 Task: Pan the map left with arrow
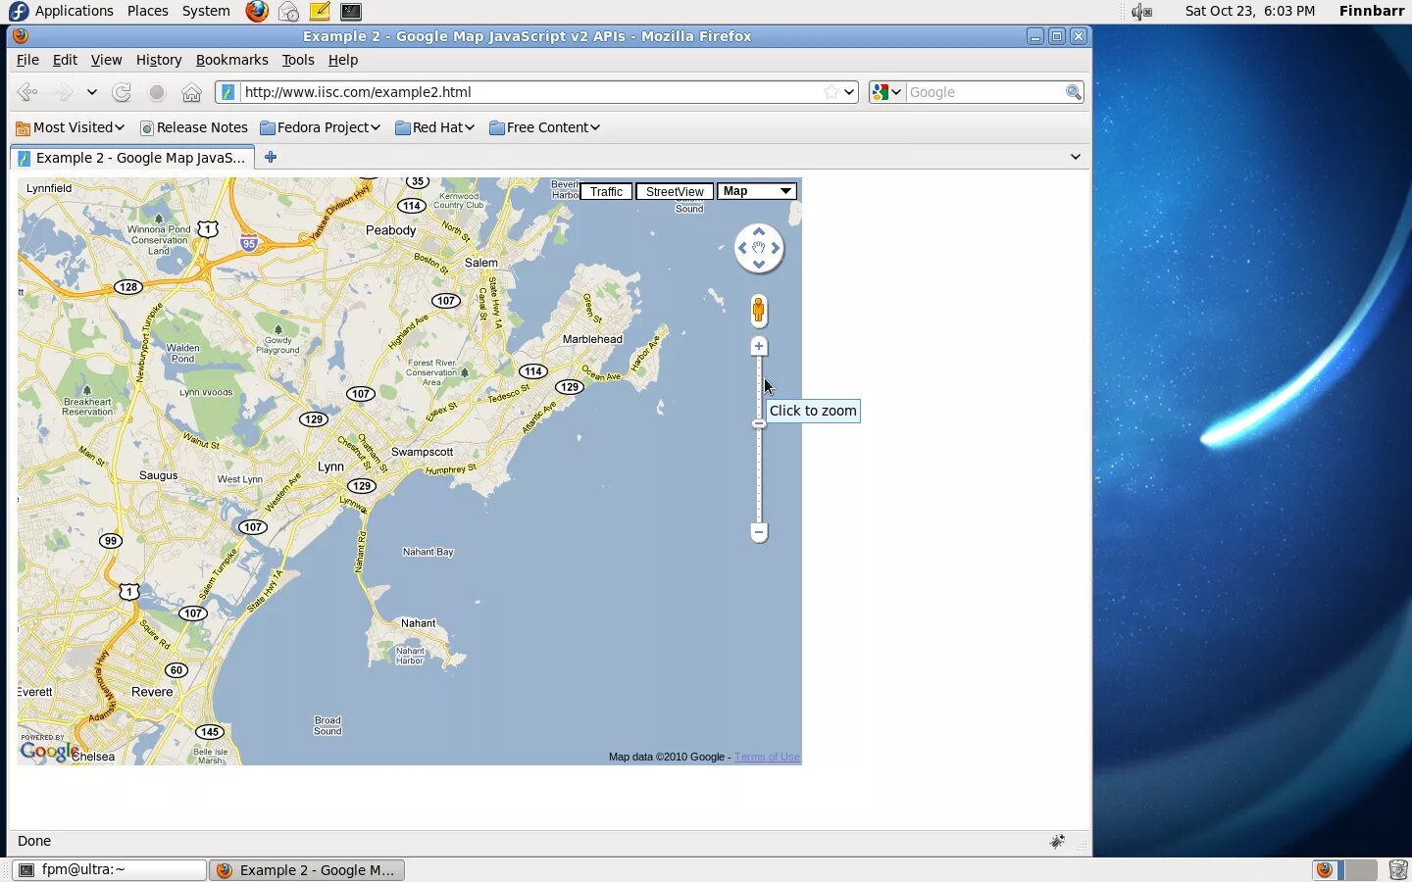(742, 248)
